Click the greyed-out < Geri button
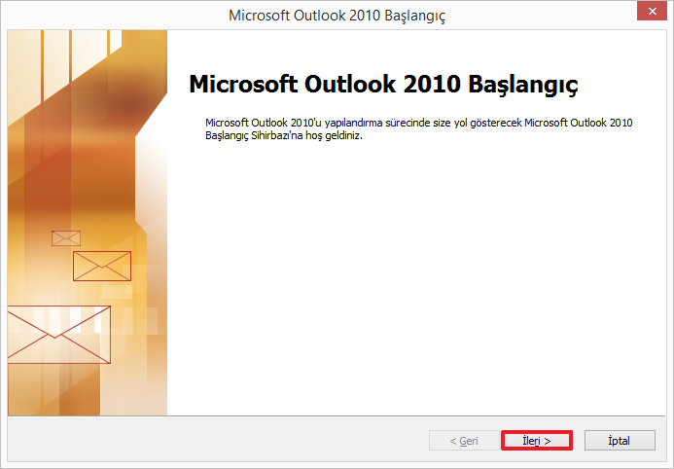 (463, 441)
